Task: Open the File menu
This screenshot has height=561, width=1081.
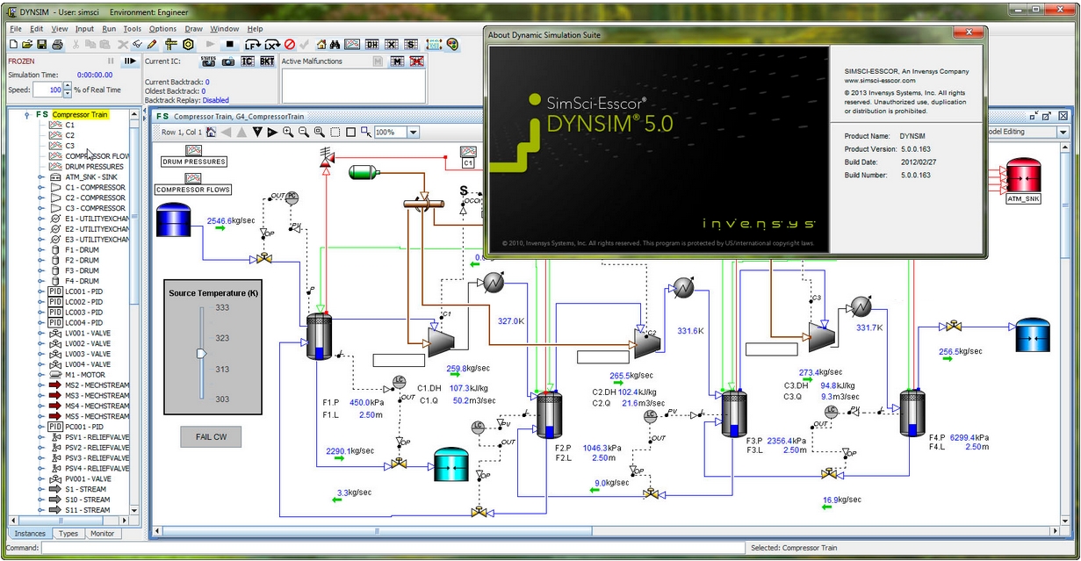Action: 16,29
